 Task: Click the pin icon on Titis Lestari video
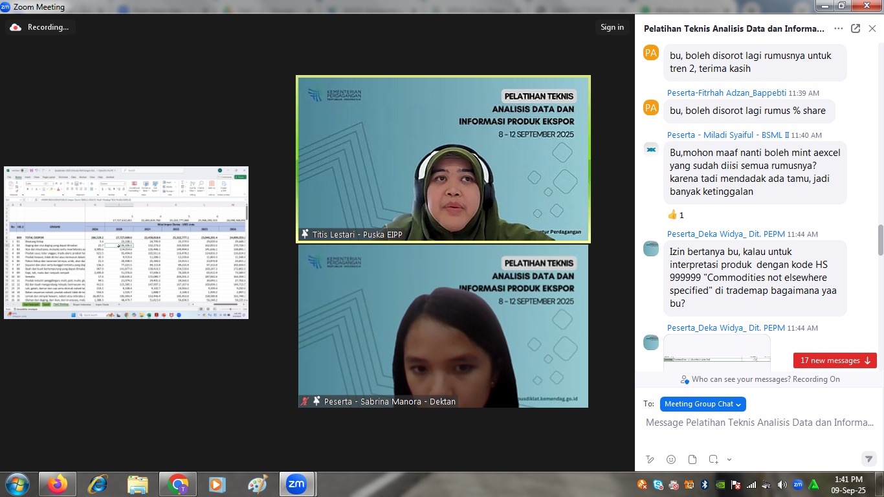click(x=305, y=234)
